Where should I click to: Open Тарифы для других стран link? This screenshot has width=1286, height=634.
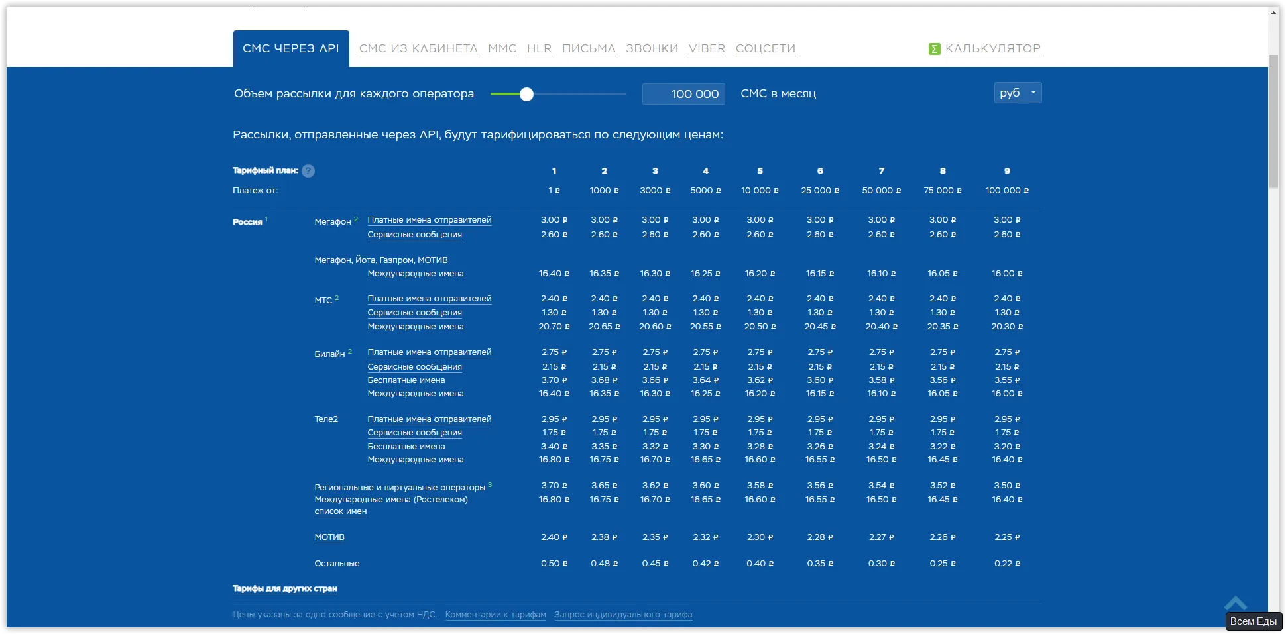point(285,588)
